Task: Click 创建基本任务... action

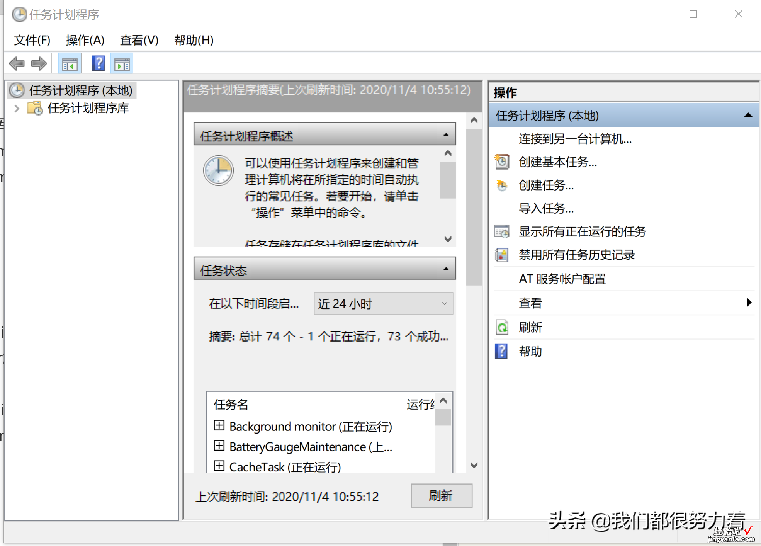Action: tap(558, 162)
